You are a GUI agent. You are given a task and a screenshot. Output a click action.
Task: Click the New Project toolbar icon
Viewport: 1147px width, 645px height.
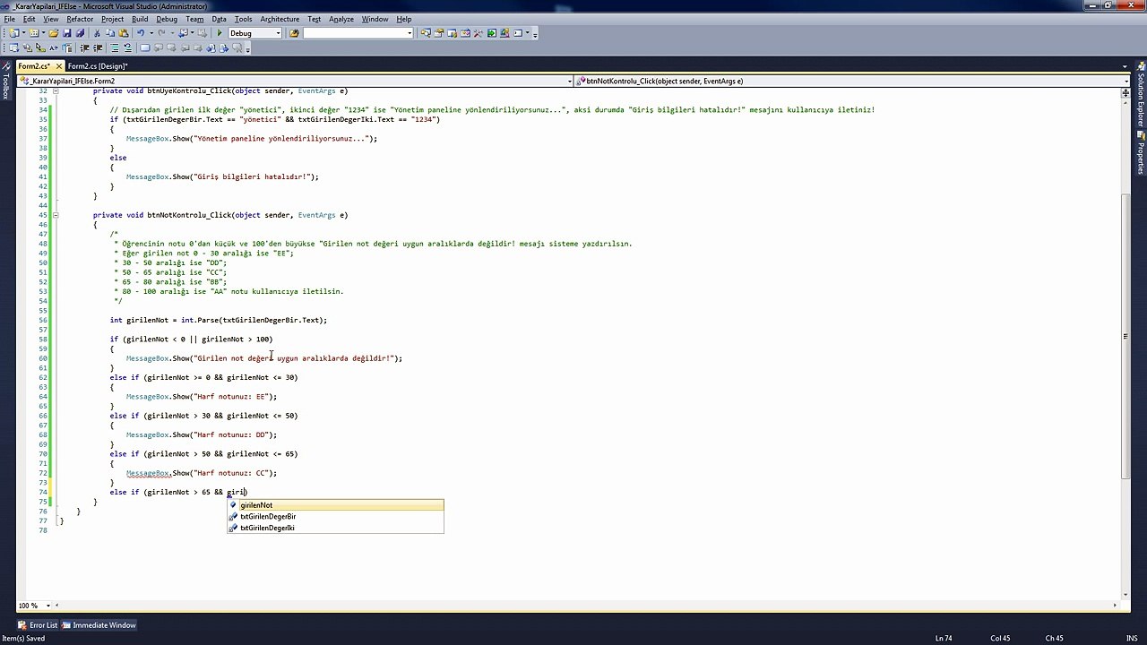[14, 33]
